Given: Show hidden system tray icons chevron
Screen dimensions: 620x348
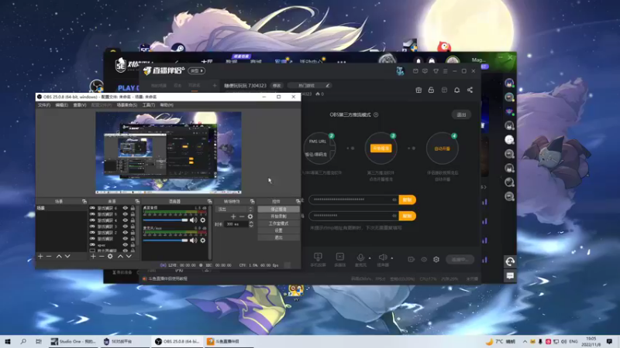Looking at the screenshot, I should tap(525, 342).
